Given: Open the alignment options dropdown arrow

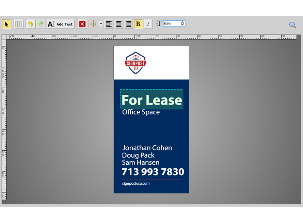Looking at the screenshot, I should [x=101, y=24].
